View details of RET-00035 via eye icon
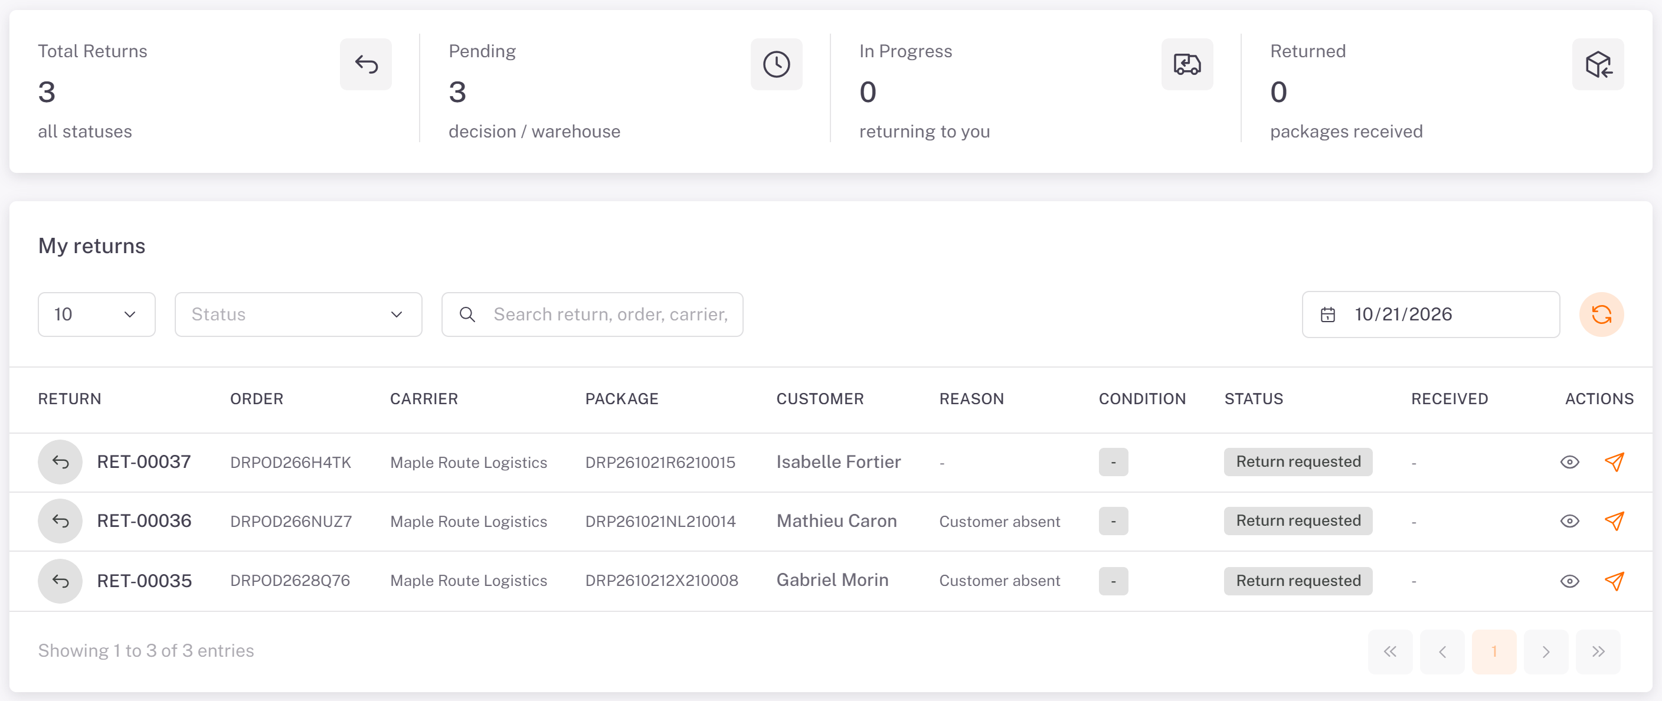The width and height of the screenshot is (1662, 701). [x=1569, y=581]
